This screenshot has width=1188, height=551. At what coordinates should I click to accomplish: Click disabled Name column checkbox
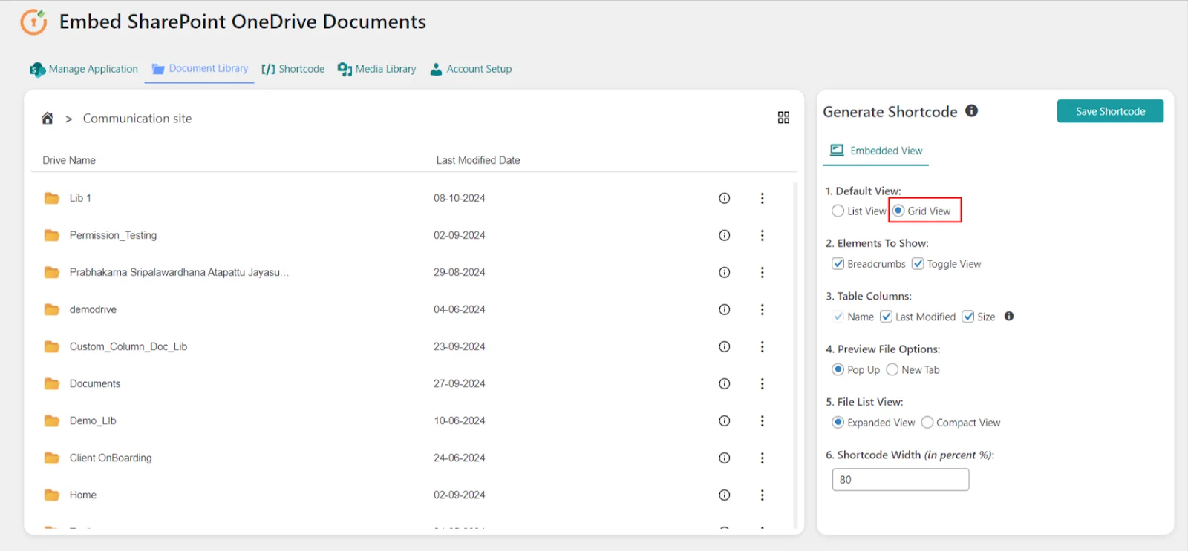[838, 317]
